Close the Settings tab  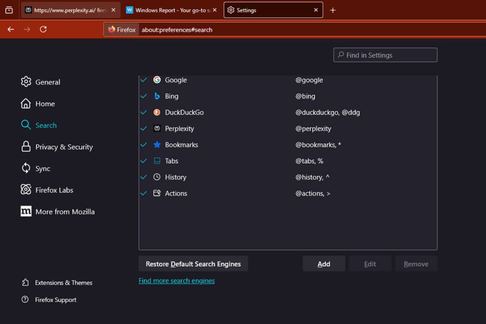[x=316, y=10]
